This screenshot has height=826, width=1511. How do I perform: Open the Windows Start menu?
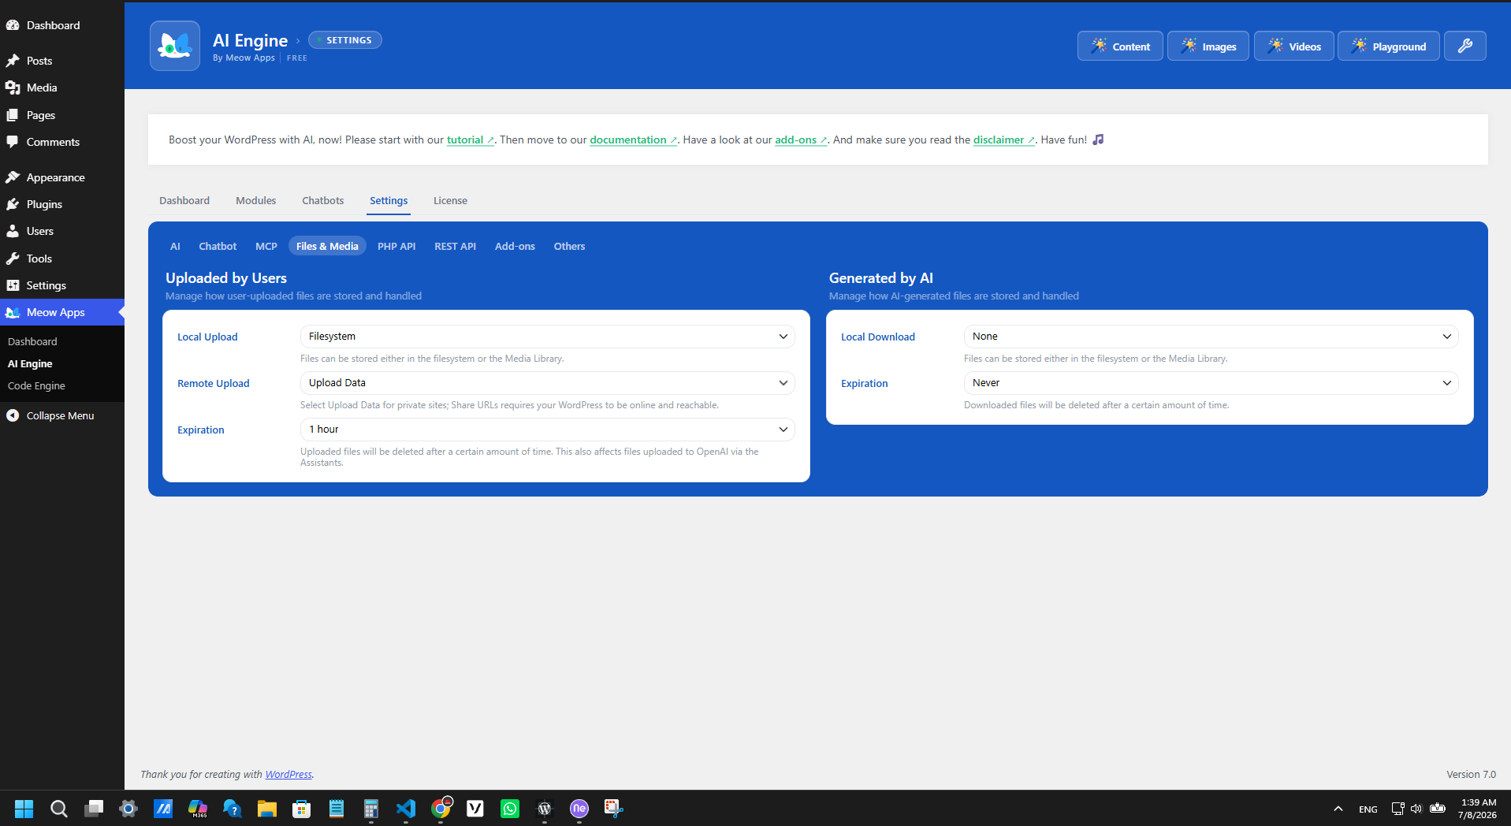pos(24,809)
